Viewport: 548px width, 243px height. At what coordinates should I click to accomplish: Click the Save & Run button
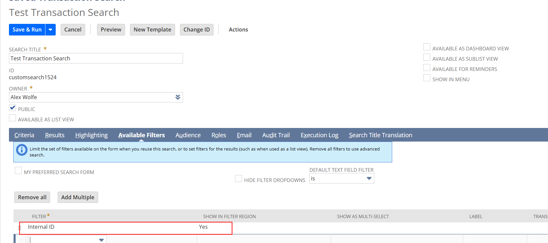[27, 30]
